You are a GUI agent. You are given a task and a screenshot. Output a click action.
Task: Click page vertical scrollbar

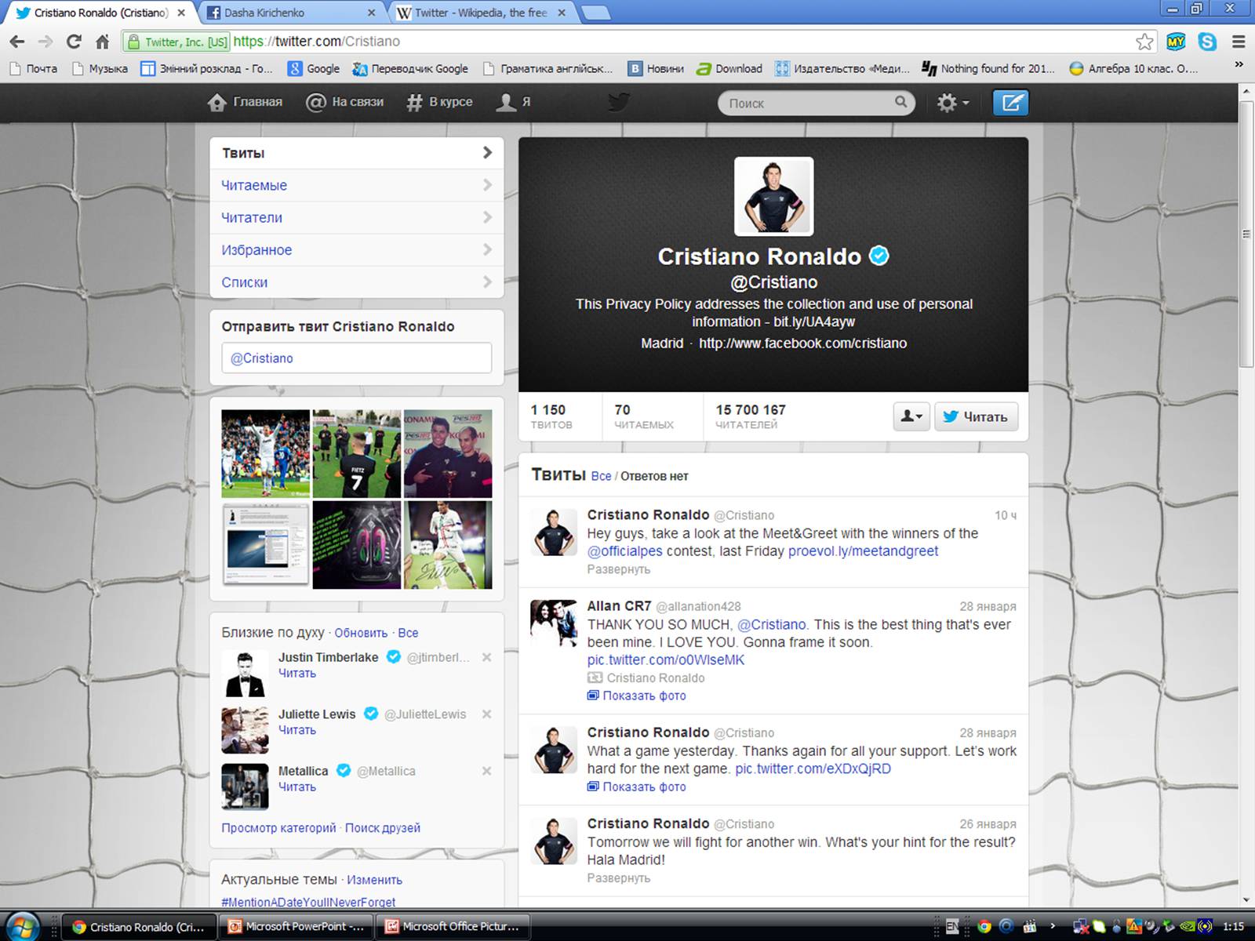pyautogui.click(x=1246, y=234)
